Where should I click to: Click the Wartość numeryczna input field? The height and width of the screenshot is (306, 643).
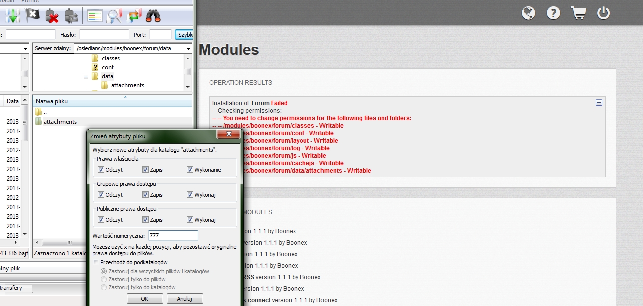(173, 235)
